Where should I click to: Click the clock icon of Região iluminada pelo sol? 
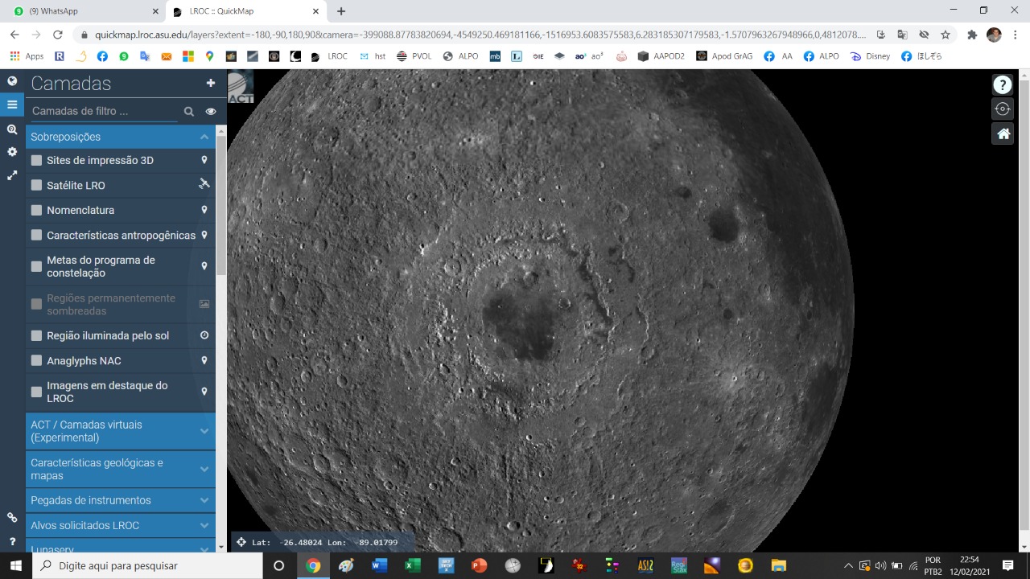204,335
